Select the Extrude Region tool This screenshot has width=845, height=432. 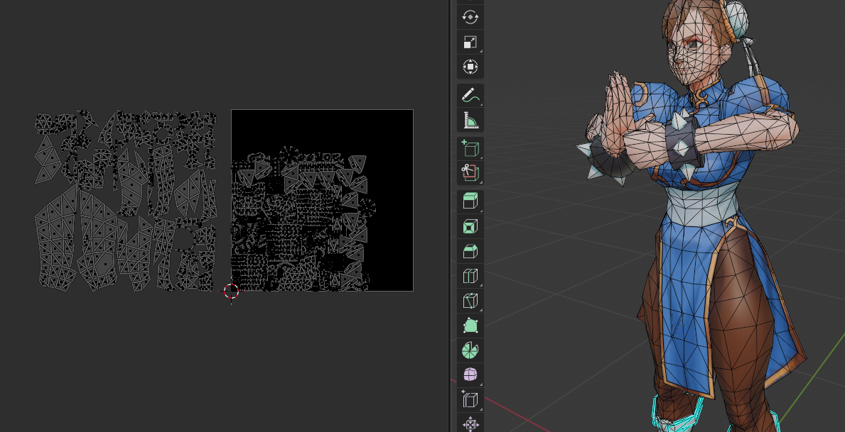click(470, 201)
